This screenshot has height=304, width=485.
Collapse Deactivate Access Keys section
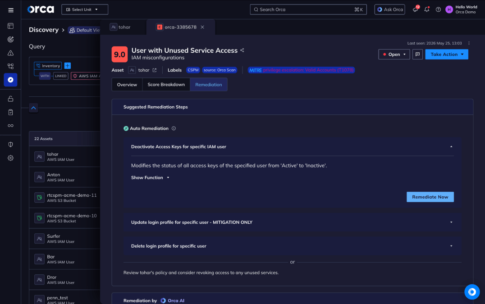tap(451, 147)
